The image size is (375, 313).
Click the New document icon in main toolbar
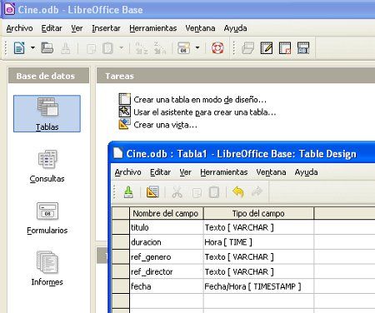[19, 48]
